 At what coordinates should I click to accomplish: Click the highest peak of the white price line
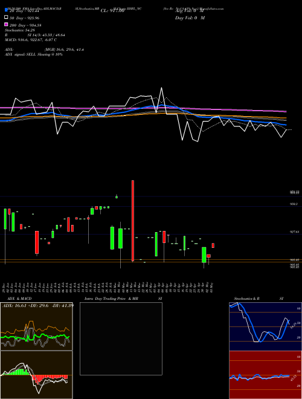[x=161, y=88]
